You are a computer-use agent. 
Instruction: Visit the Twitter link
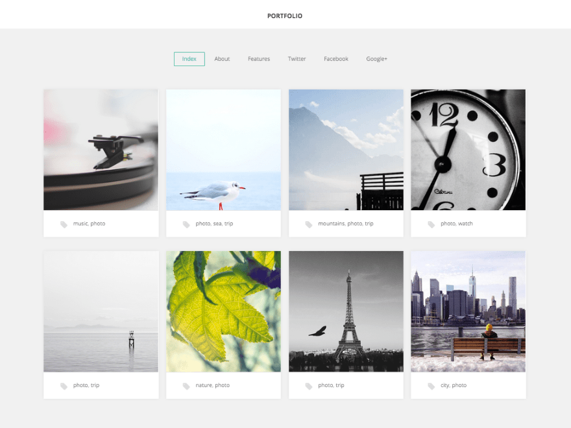click(x=297, y=58)
